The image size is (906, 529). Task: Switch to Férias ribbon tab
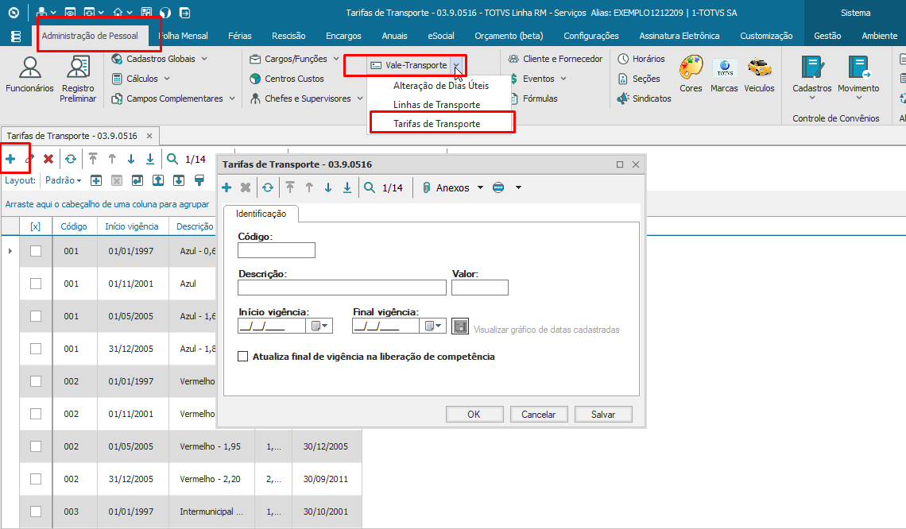240,36
